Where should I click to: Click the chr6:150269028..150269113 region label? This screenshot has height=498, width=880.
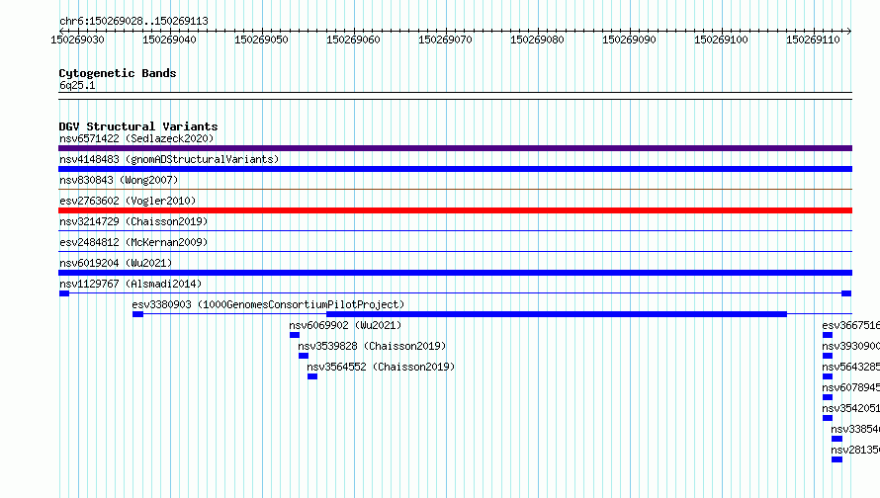[133, 21]
